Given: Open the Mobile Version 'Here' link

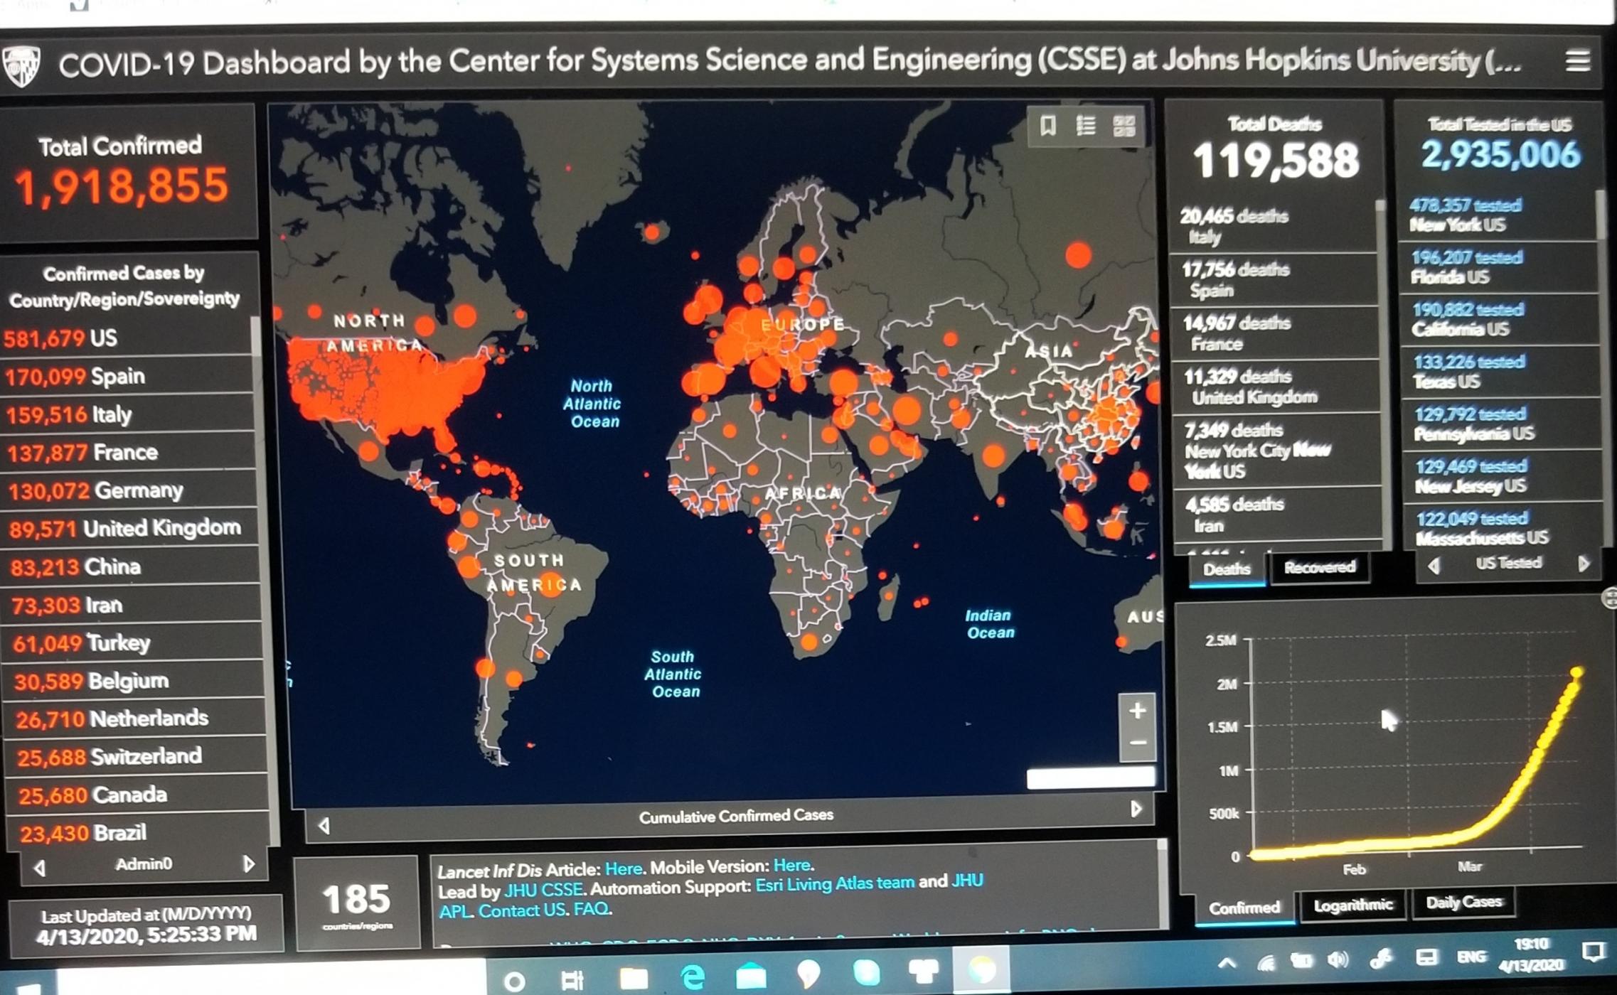Looking at the screenshot, I should tap(791, 865).
